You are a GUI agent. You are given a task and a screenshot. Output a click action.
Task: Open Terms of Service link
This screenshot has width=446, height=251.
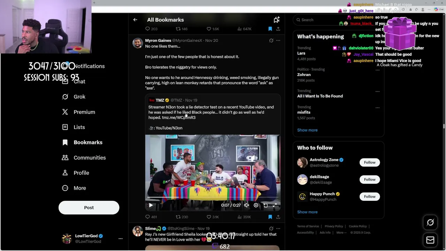[x=308, y=226]
